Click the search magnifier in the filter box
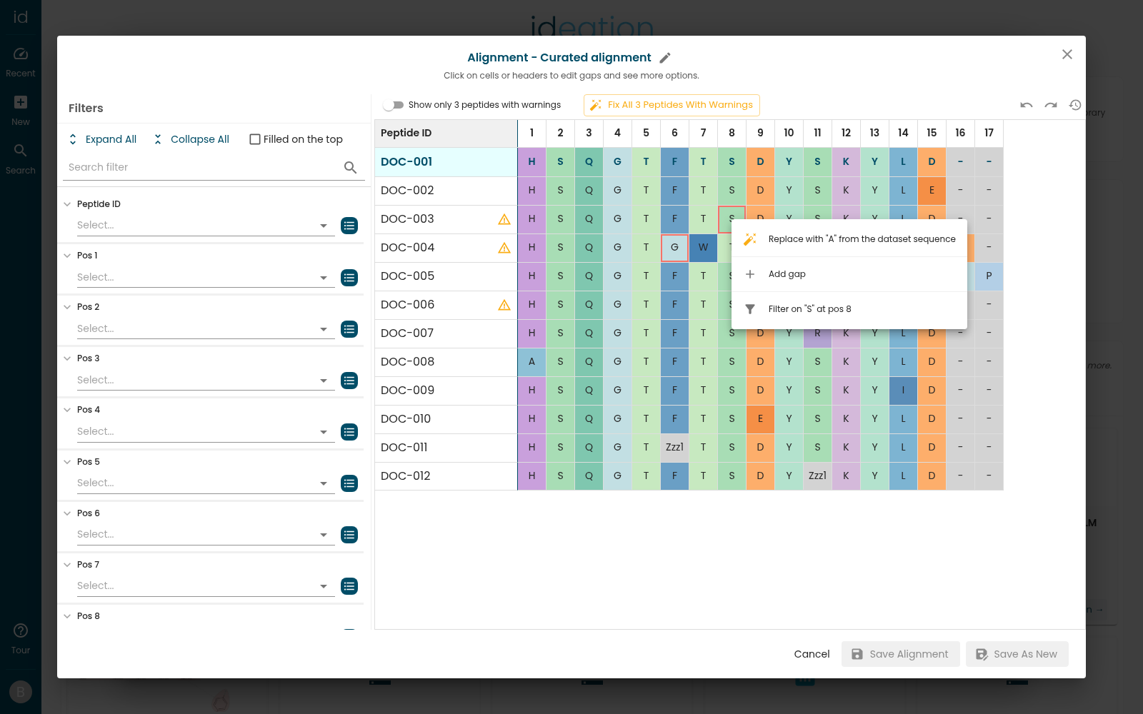This screenshot has width=1143, height=714. click(350, 167)
